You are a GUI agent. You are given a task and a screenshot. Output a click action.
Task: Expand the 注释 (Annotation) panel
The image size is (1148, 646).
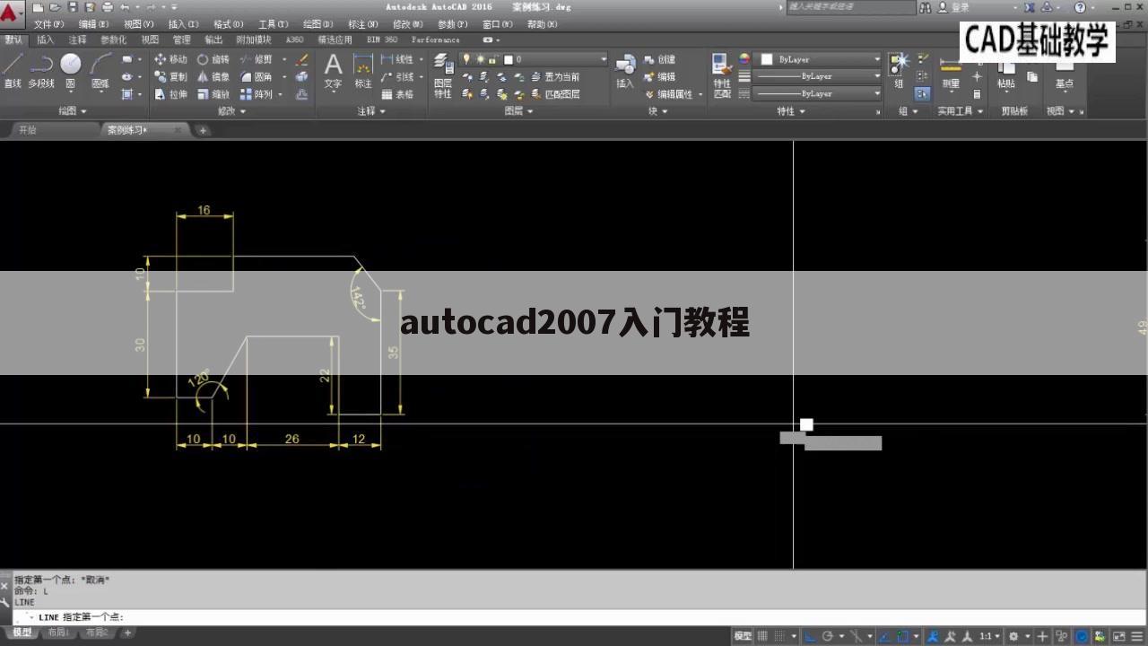click(x=371, y=111)
